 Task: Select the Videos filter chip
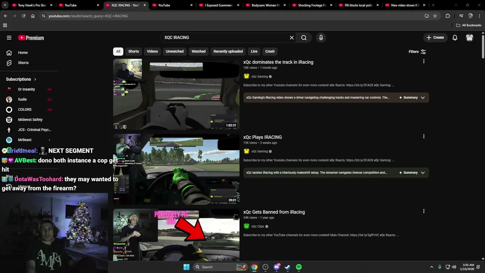pos(152,51)
